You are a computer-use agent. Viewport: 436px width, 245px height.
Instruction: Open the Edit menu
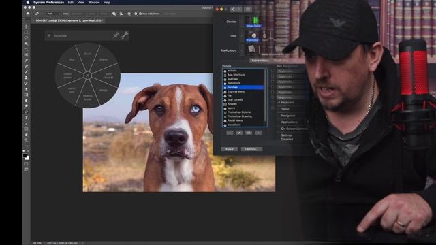71,3
